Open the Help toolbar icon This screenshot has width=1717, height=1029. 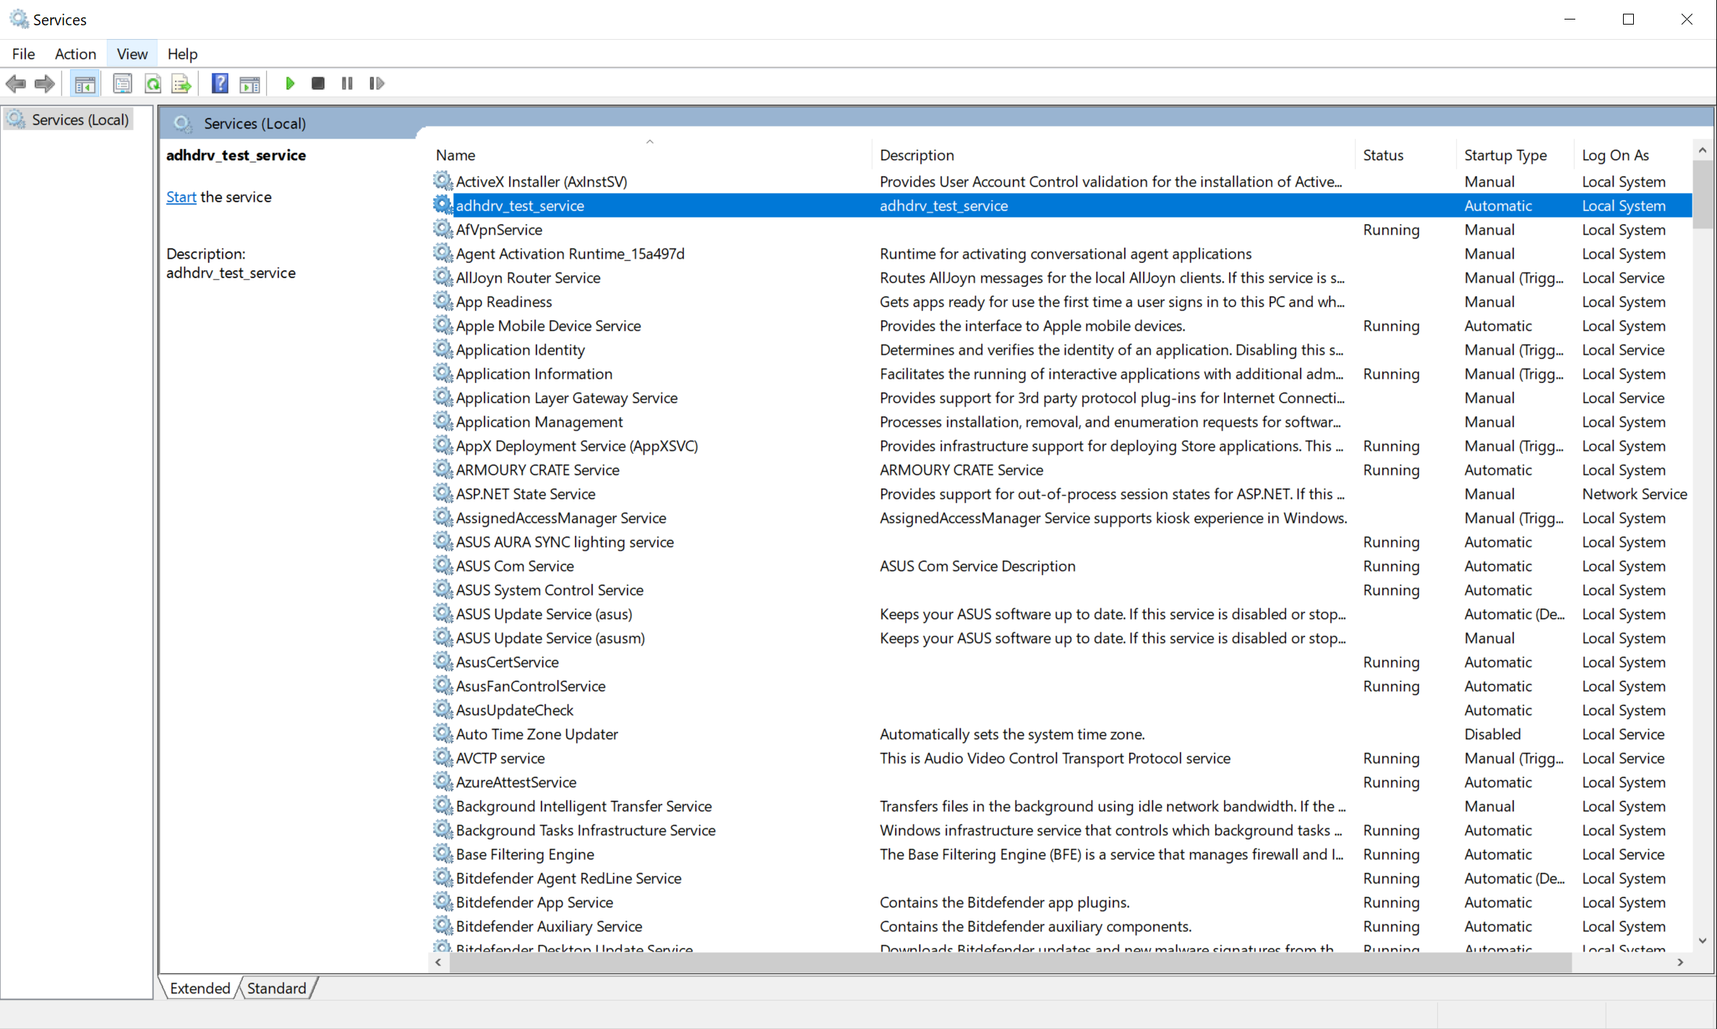[x=220, y=84]
